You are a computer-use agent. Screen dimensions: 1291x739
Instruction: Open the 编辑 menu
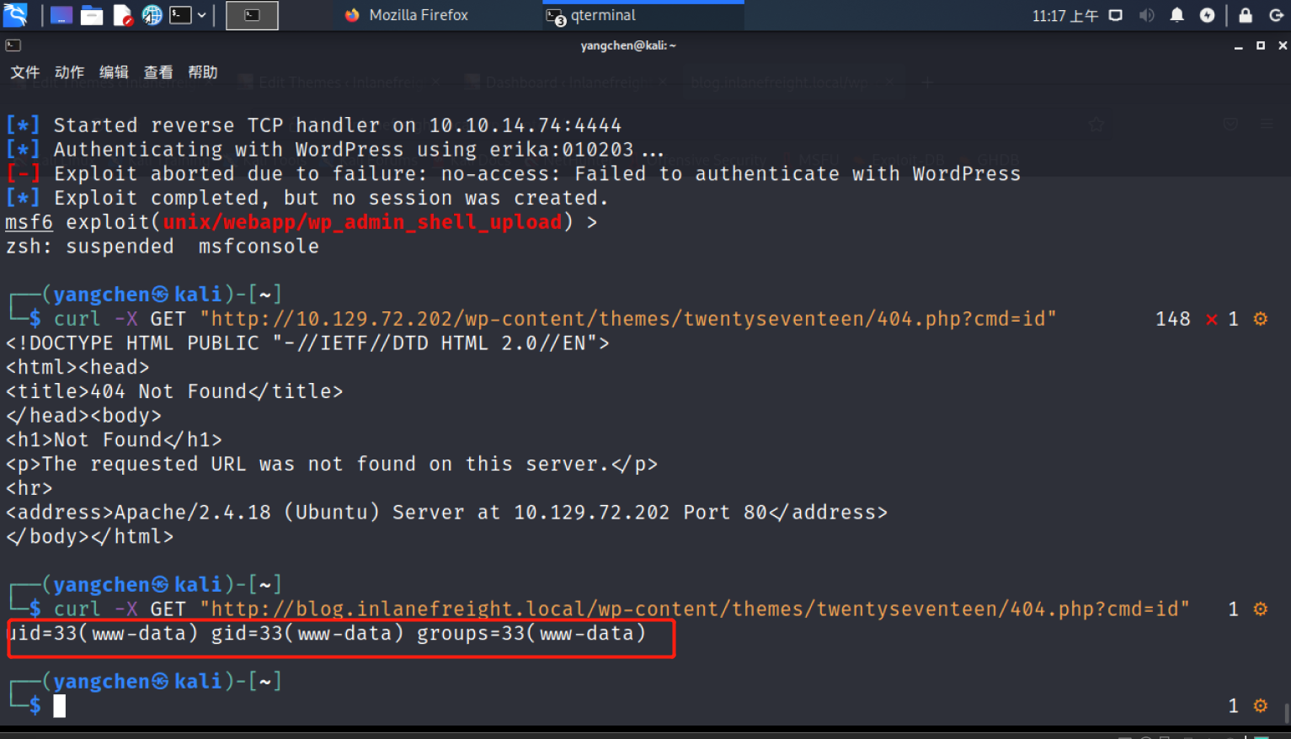click(114, 72)
